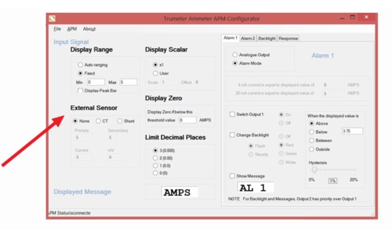Open the File menu
This screenshot has width=392, height=230.
57,29
